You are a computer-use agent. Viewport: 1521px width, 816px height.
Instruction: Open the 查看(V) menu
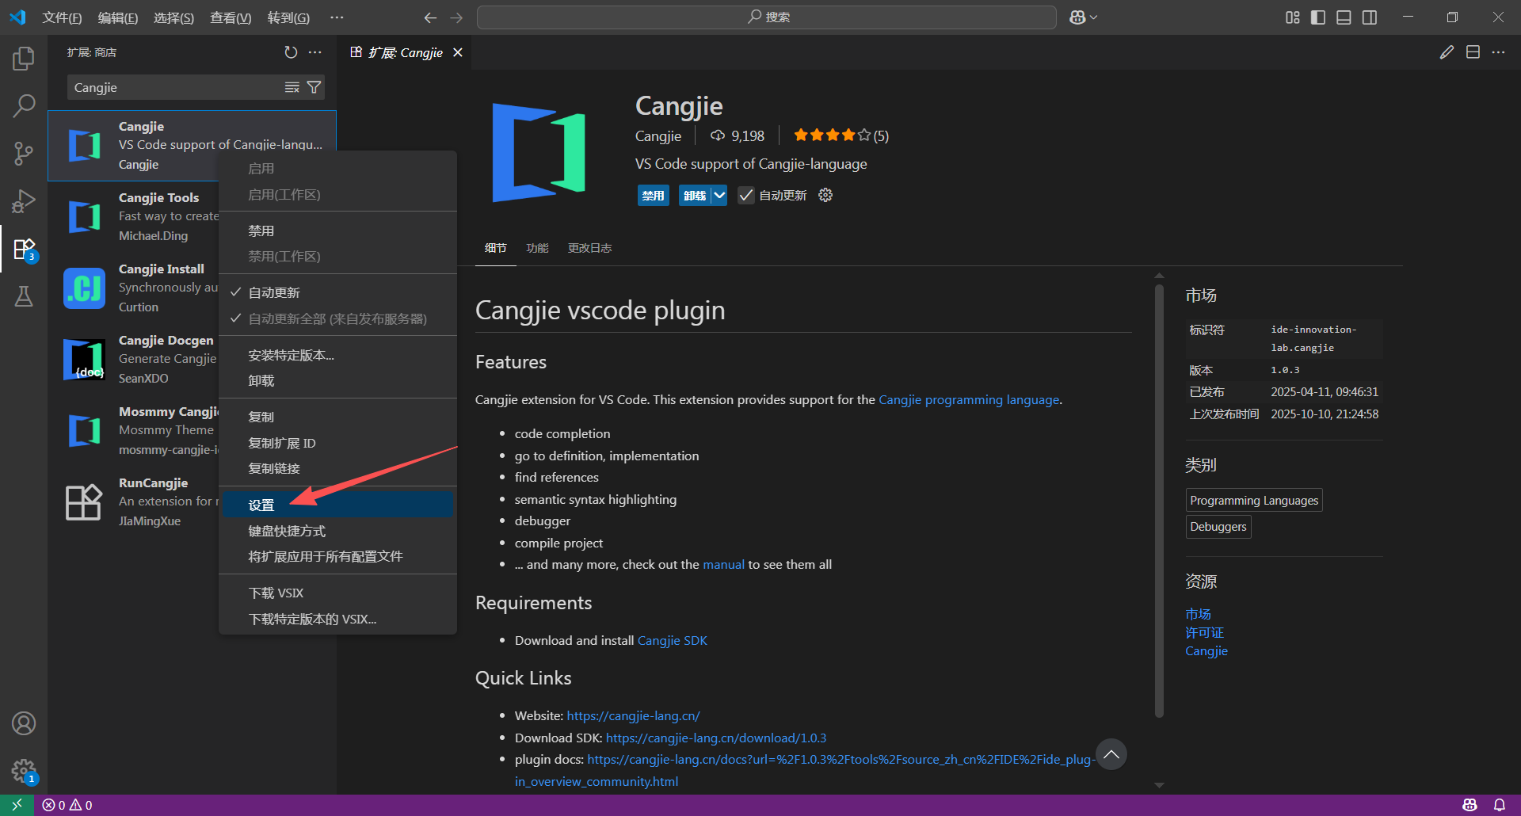(x=231, y=17)
